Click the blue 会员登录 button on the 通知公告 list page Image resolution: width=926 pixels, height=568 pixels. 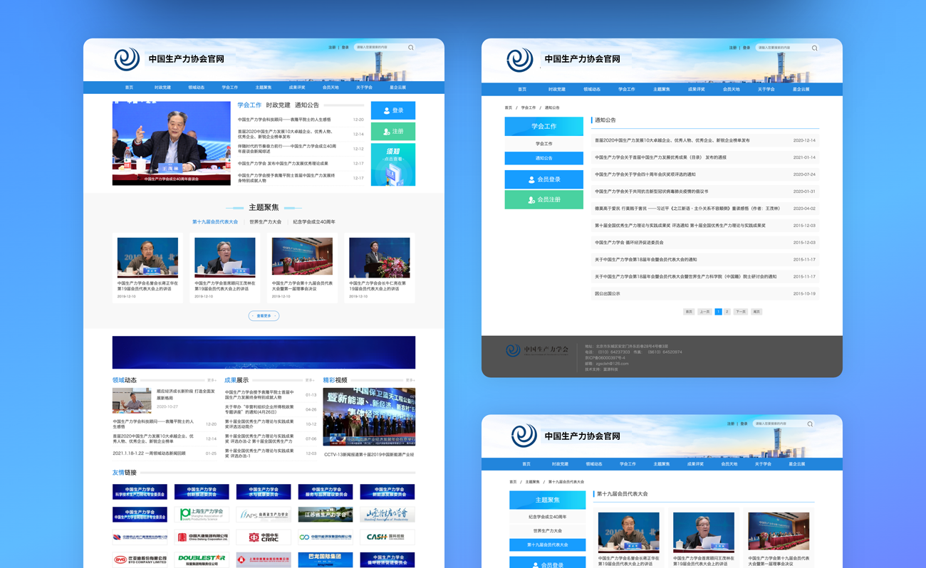[x=543, y=179]
